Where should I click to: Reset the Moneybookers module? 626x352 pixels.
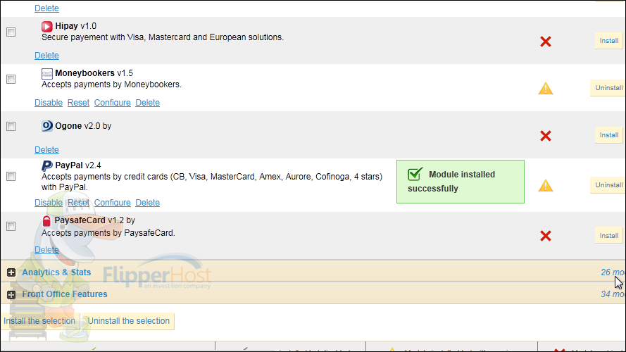(78, 103)
